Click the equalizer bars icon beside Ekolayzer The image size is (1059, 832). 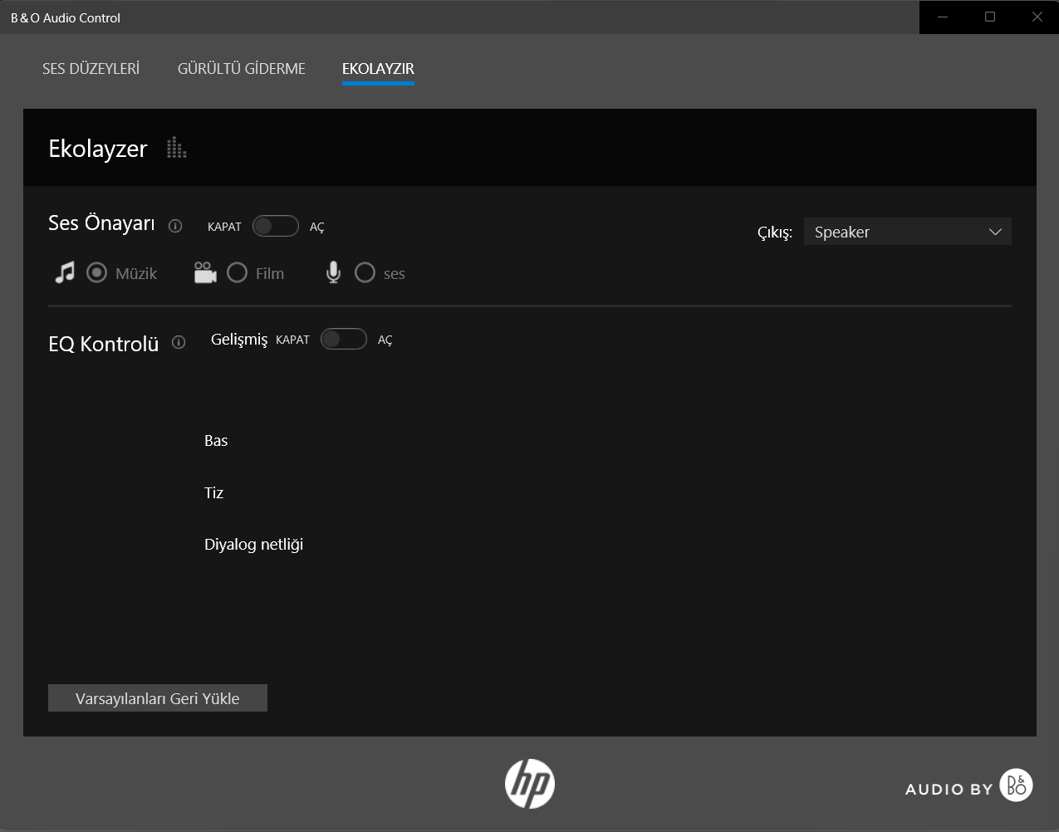click(176, 148)
